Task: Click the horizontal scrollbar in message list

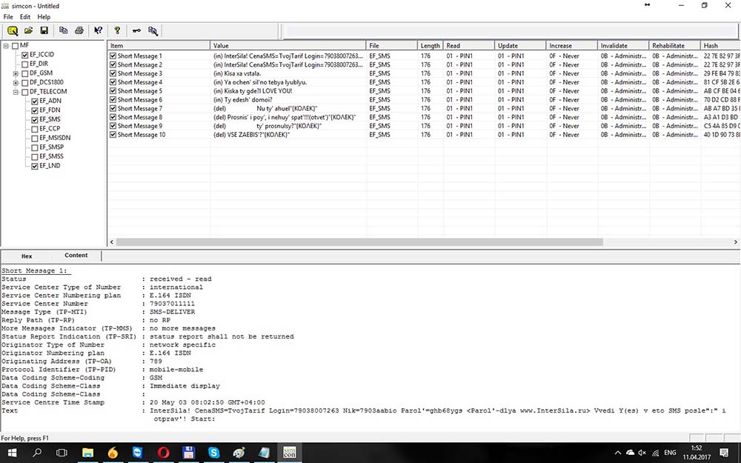Action: point(356,242)
